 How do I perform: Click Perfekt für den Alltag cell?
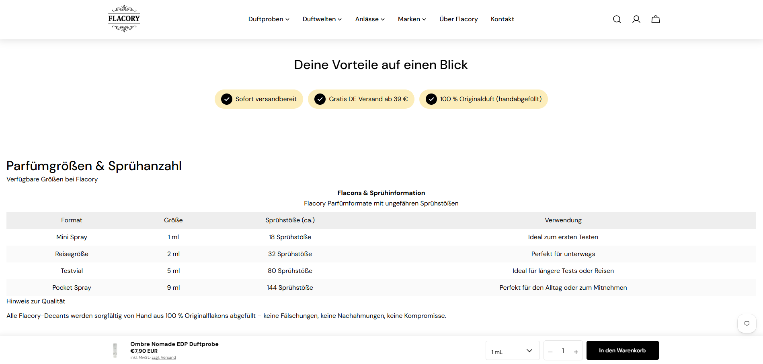coord(563,288)
